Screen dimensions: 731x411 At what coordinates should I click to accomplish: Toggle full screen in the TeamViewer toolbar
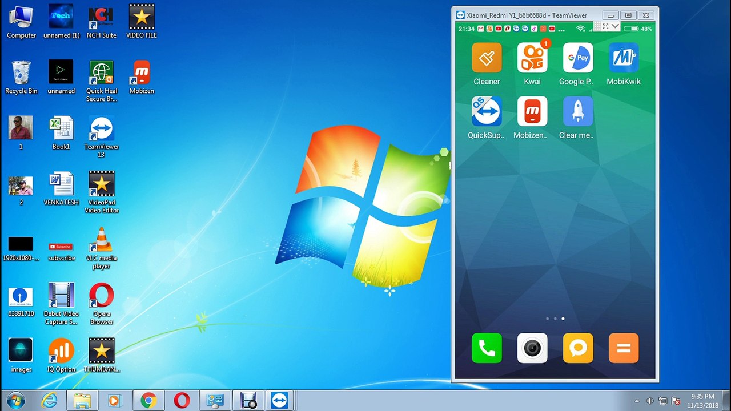click(x=606, y=26)
